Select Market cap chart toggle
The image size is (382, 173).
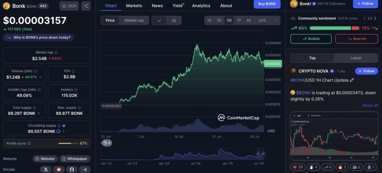pos(134,21)
